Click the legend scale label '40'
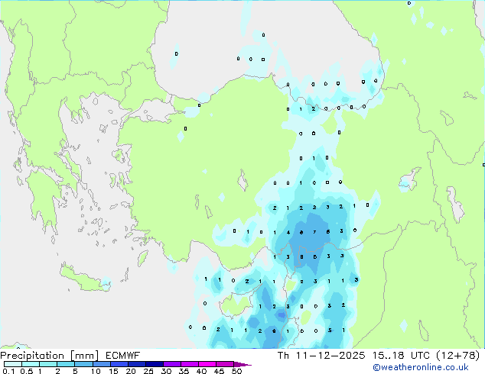 tap(201, 371)
